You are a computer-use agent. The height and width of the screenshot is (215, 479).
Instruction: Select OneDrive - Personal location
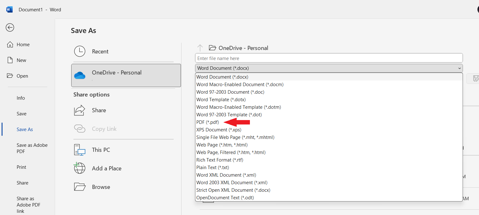(126, 75)
